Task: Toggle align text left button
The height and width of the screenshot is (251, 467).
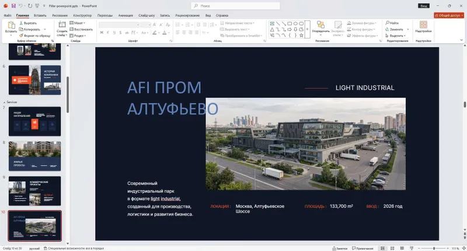Action: (177, 33)
